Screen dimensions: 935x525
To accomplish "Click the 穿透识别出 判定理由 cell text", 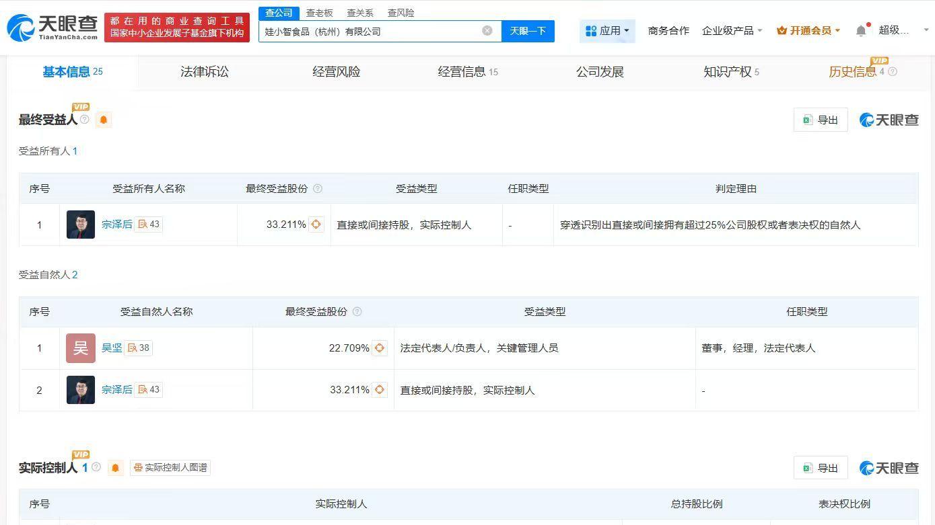I will point(710,225).
